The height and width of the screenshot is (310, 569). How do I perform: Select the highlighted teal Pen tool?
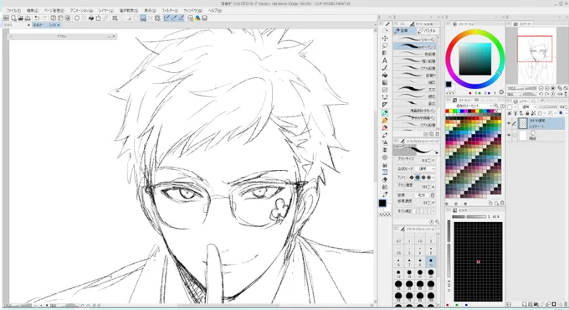point(385,113)
